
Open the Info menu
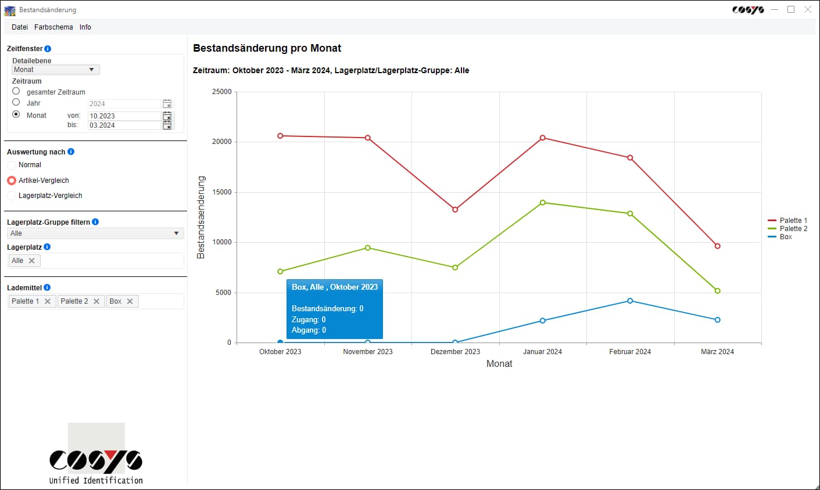coord(85,27)
